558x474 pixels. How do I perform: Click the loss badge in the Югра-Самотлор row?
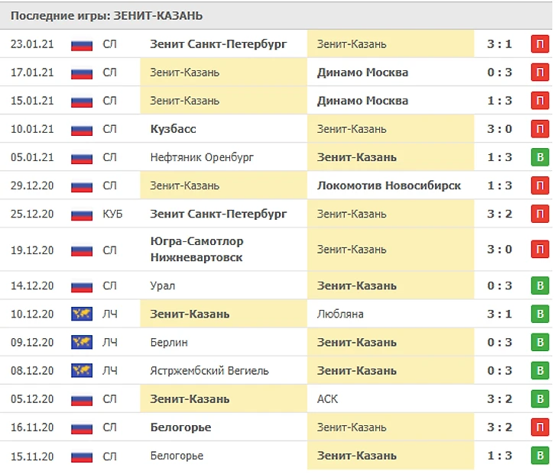540,250
